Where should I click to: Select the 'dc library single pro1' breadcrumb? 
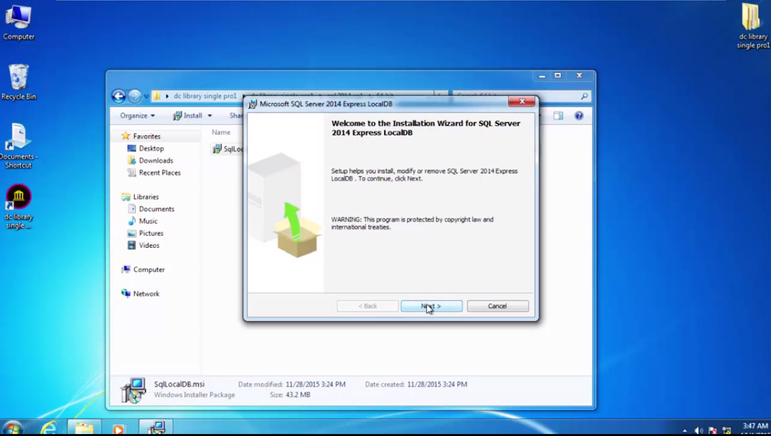point(205,96)
